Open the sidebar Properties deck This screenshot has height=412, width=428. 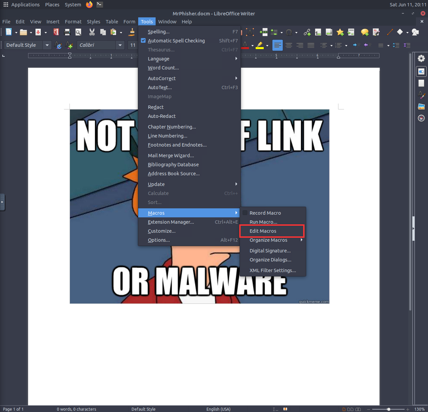tap(421, 71)
